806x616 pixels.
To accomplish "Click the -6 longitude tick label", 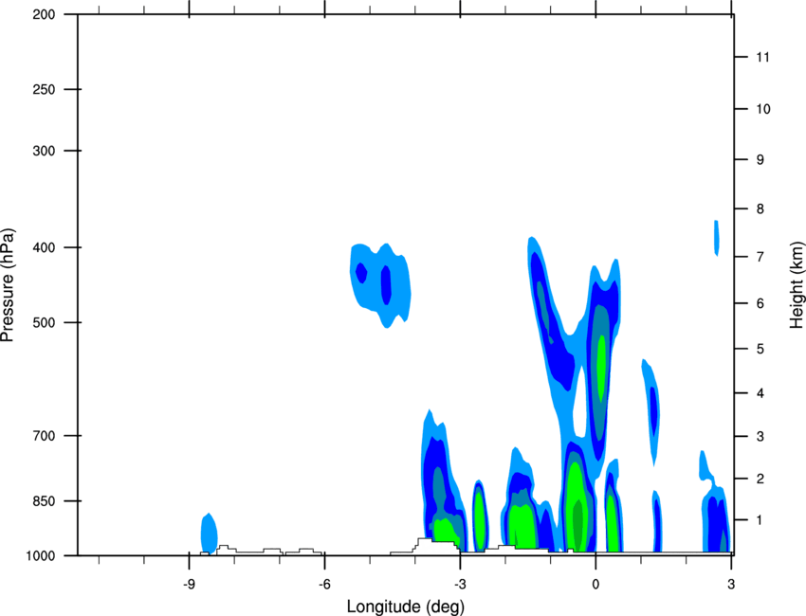I will tap(324, 584).
